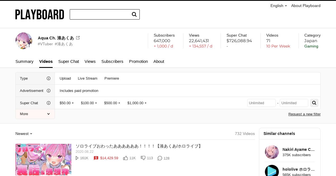Click the Similar channels heading
336x176 pixels.
coord(279,134)
